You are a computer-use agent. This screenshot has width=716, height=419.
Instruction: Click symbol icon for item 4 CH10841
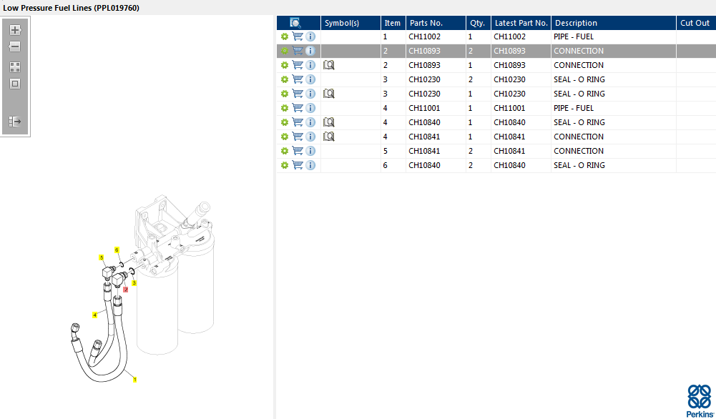click(329, 137)
